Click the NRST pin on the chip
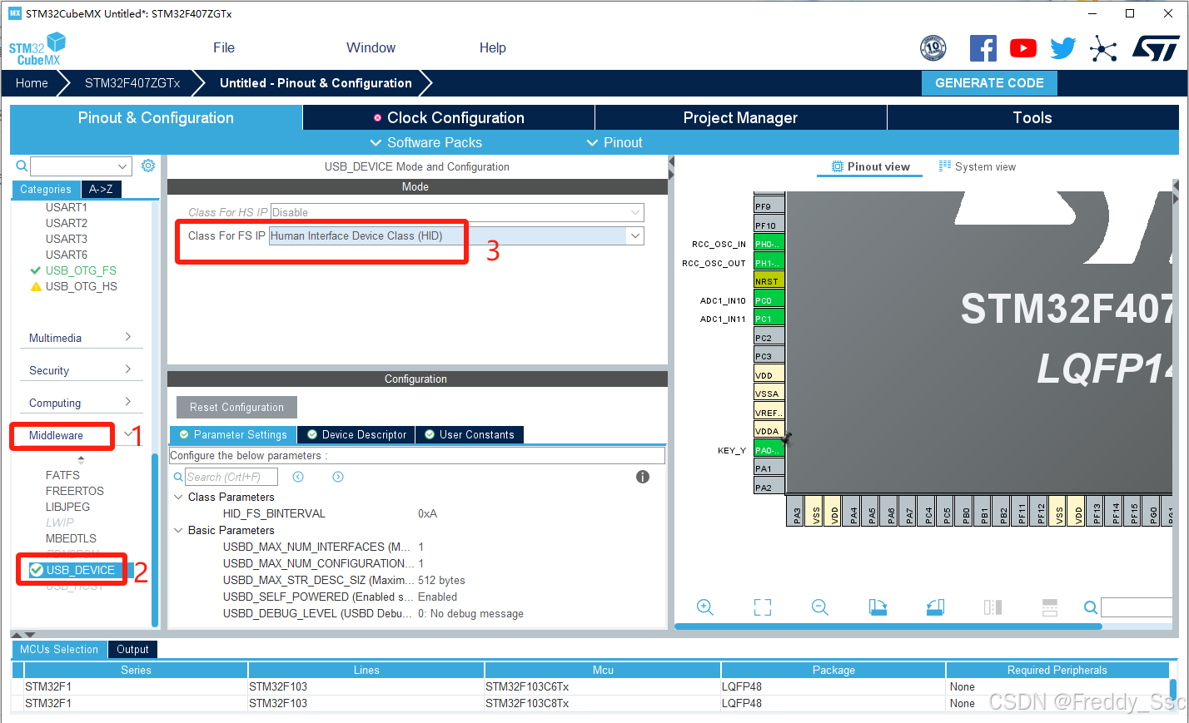The width and height of the screenshot is (1189, 723). (x=769, y=280)
